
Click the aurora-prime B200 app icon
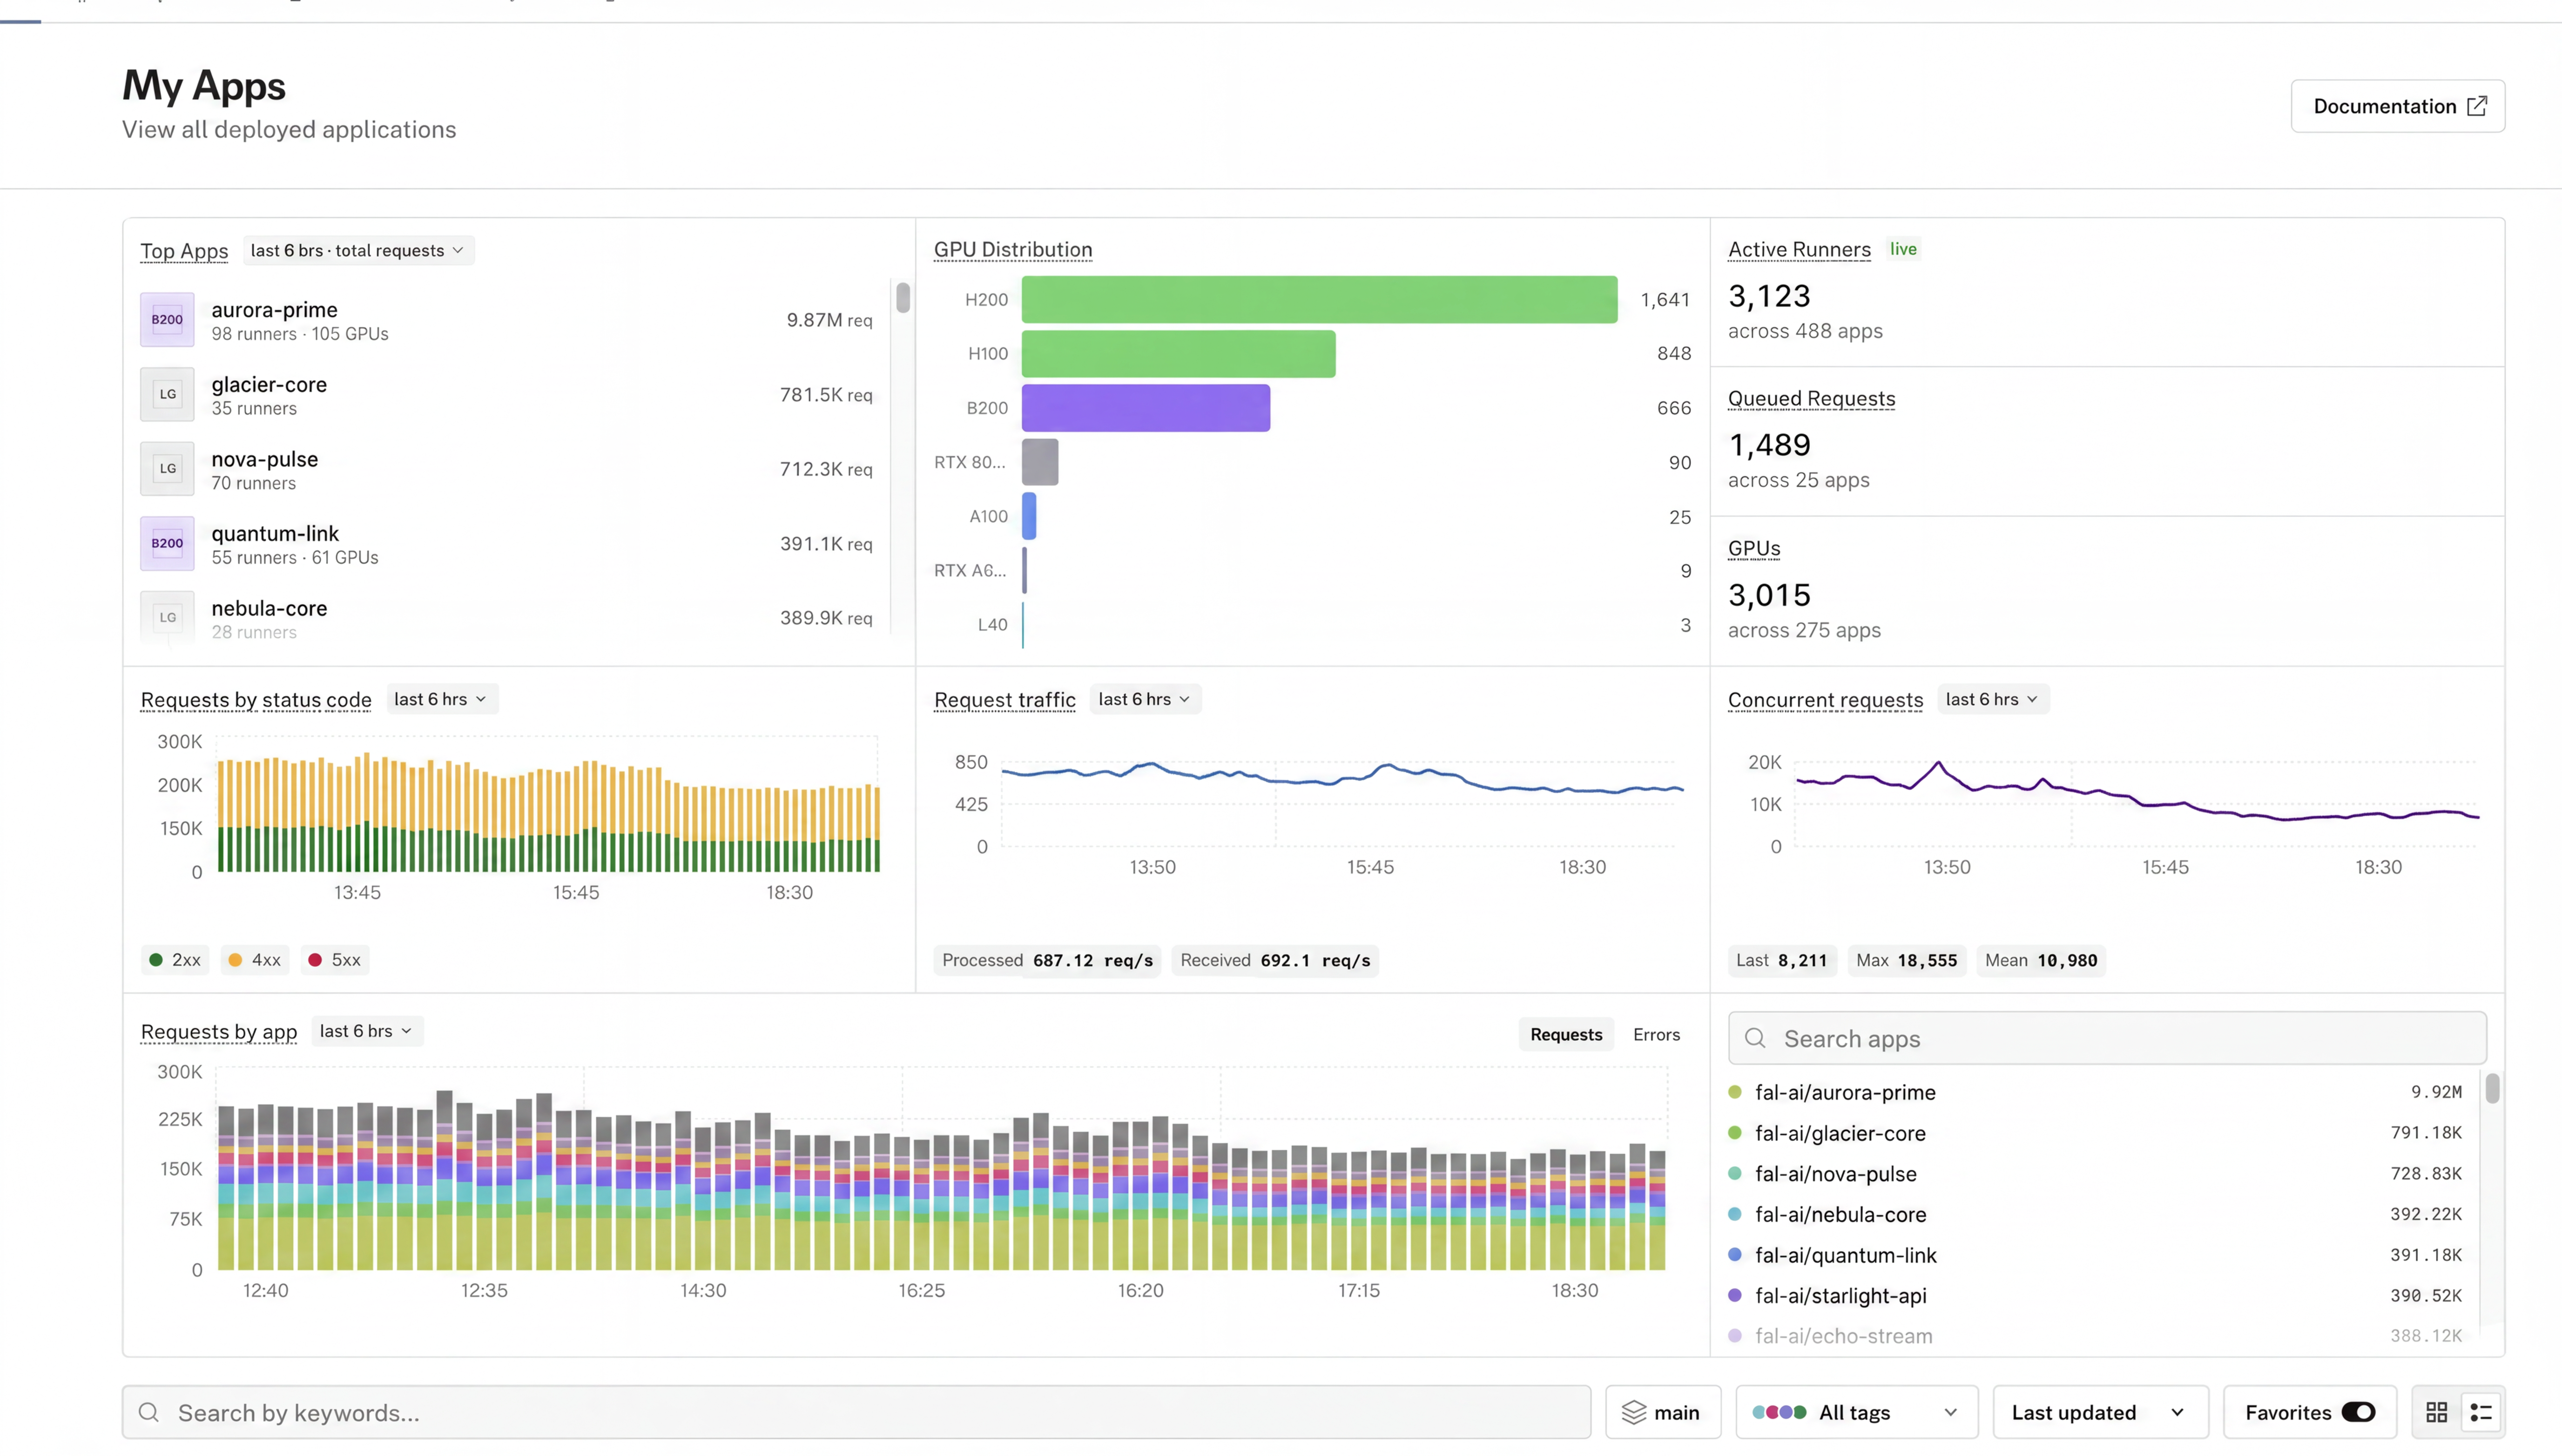point(167,320)
